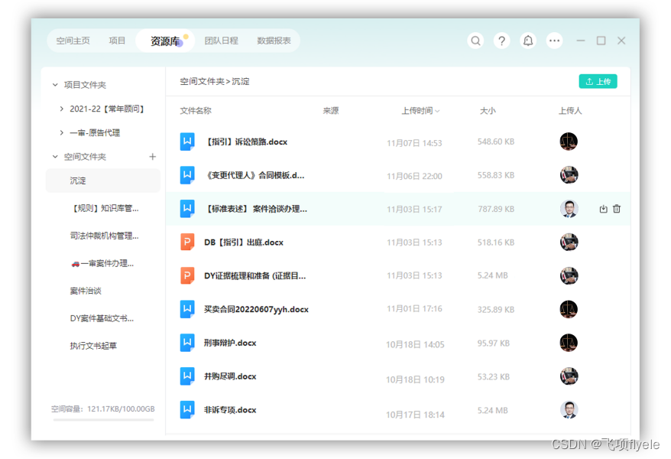Click the green 上传 upload button
The width and height of the screenshot is (671, 459).
pos(598,81)
